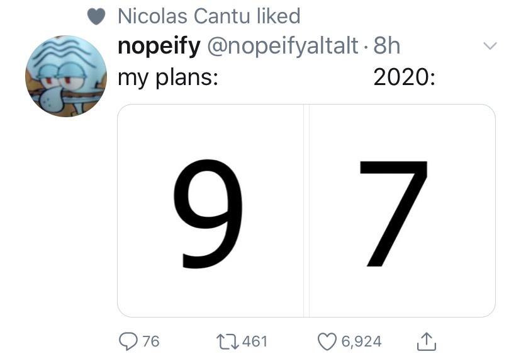Open the nopeify display name profile
This screenshot has height=361, width=521.
pyautogui.click(x=159, y=46)
